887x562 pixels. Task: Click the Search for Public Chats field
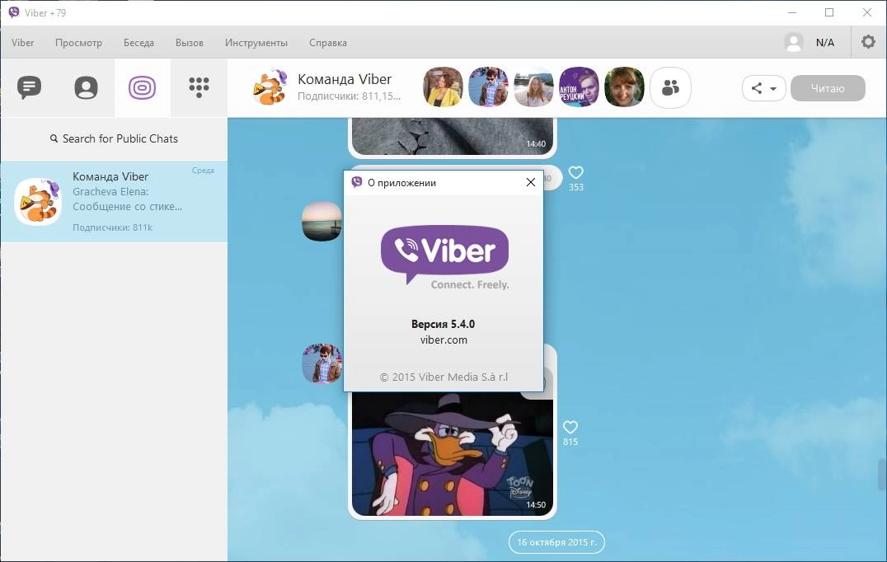114,138
